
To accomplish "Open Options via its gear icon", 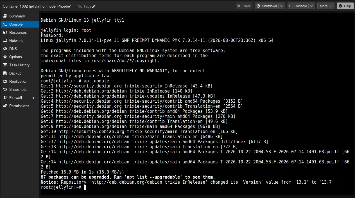I will coord(5,57).
